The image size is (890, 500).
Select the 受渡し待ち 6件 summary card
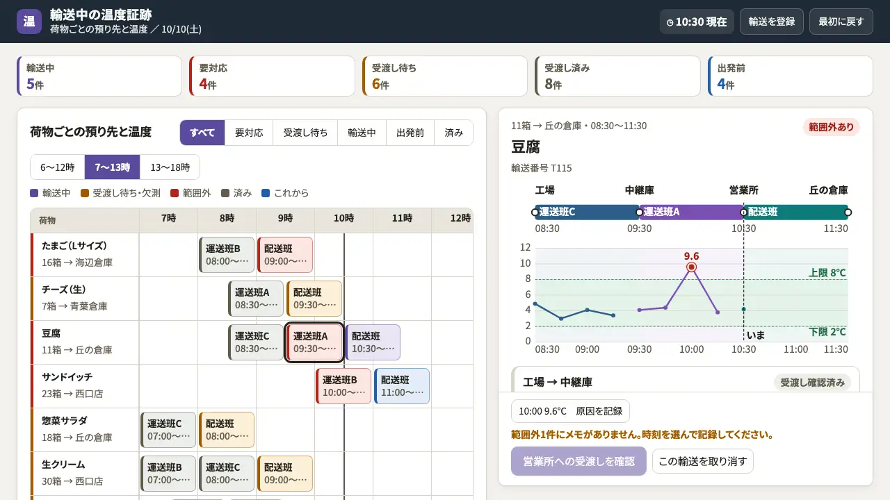coord(444,76)
